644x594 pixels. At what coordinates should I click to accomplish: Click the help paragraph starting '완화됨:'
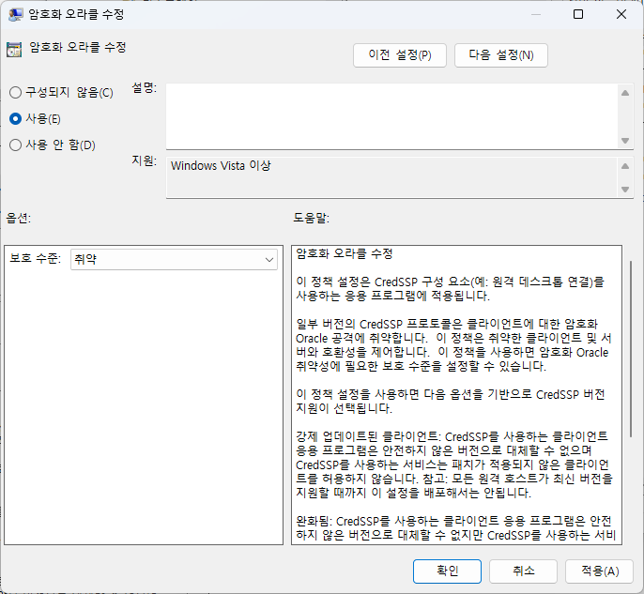[456, 528]
